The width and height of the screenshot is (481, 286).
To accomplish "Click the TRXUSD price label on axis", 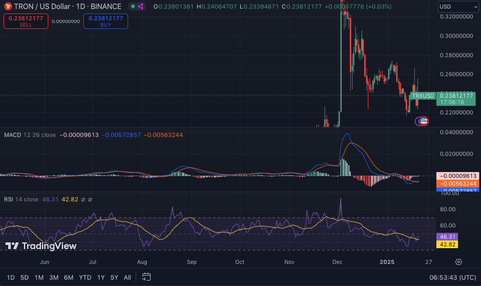I will click(x=423, y=95).
